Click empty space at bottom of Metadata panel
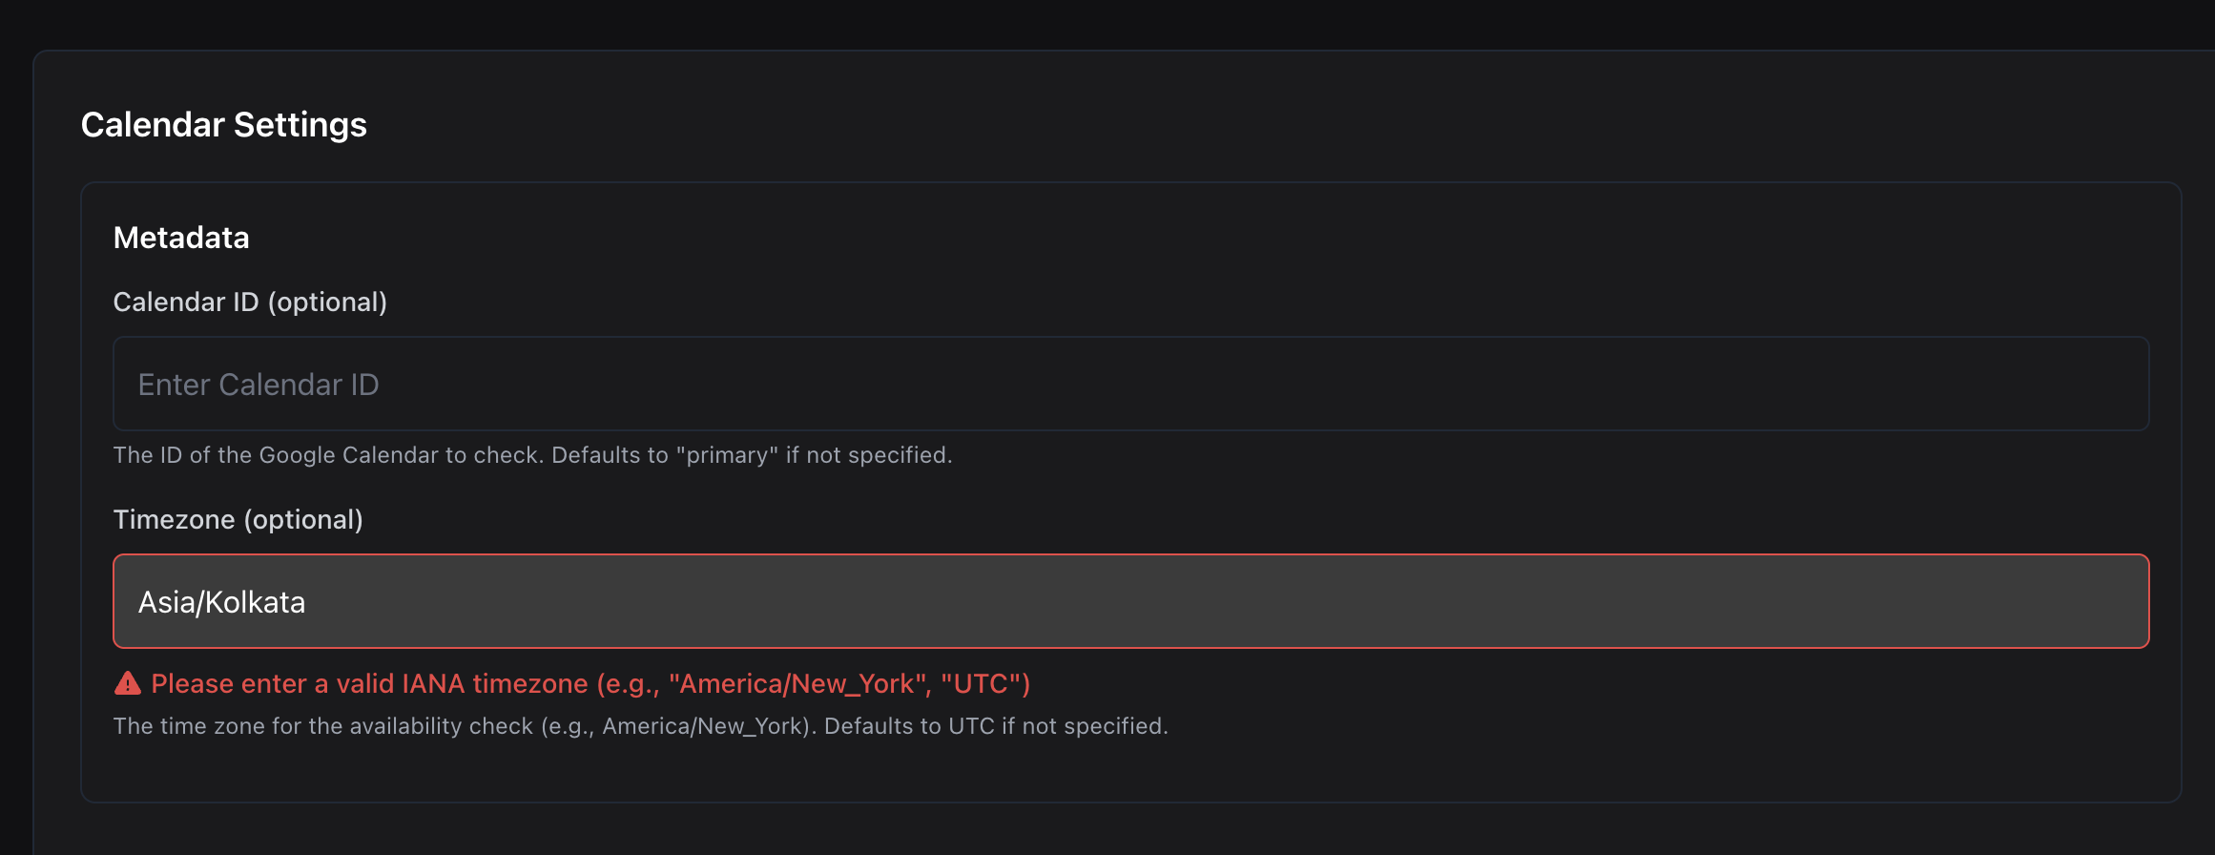The image size is (2215, 855). [1130, 773]
